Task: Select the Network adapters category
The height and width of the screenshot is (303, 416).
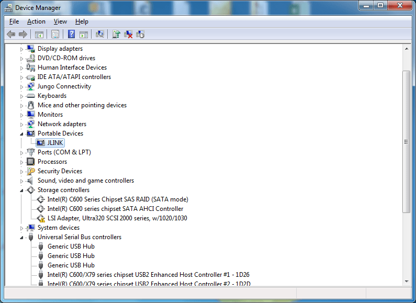Action: pos(62,124)
